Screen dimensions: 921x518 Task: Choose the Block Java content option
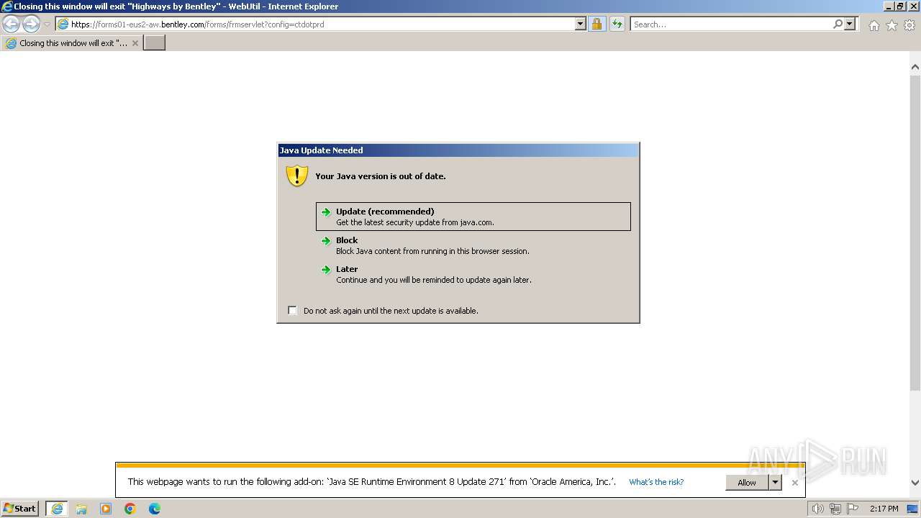click(x=473, y=245)
